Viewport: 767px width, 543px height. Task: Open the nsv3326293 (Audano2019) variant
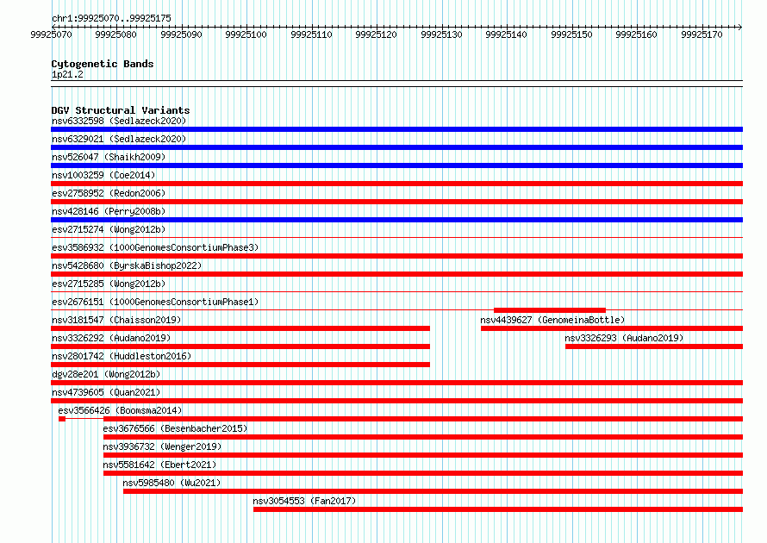click(x=624, y=338)
